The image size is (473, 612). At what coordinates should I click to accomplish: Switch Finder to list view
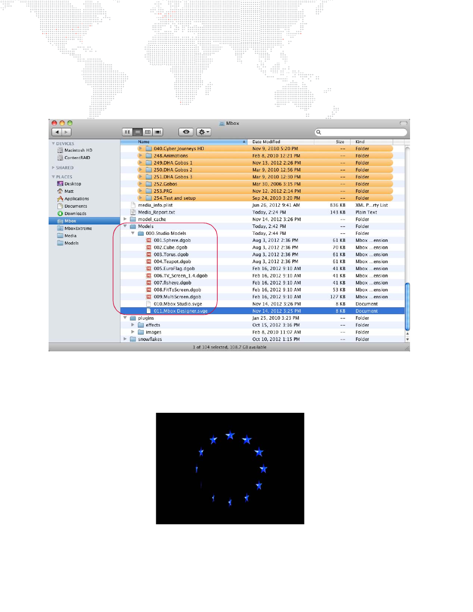[x=138, y=132]
